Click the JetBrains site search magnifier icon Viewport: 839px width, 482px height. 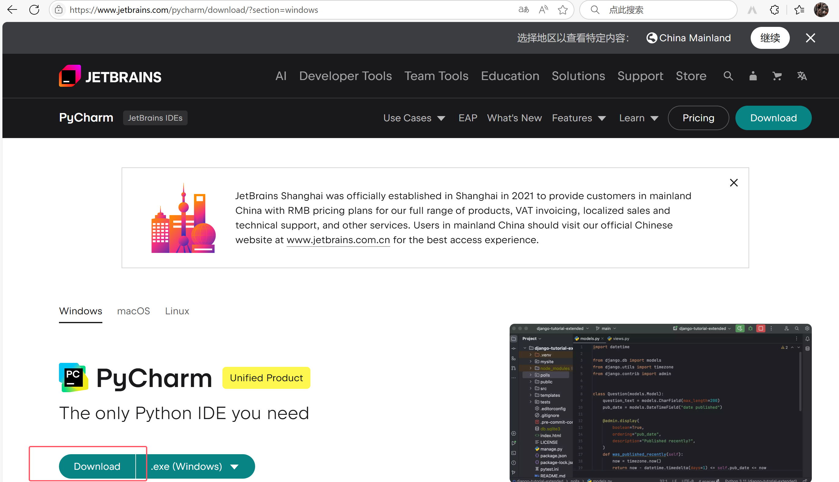pos(728,76)
